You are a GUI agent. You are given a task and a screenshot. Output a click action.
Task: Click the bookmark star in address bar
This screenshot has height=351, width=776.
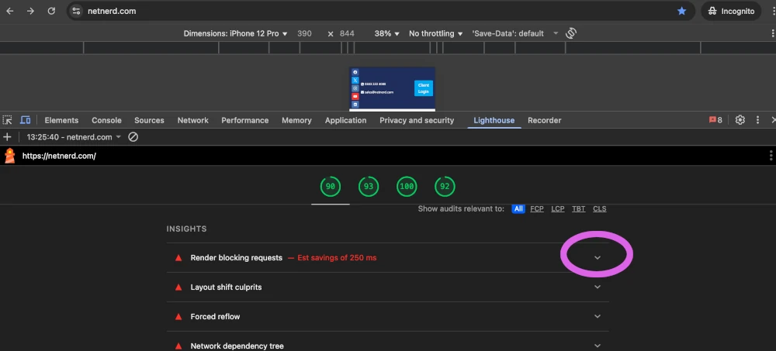pos(681,12)
